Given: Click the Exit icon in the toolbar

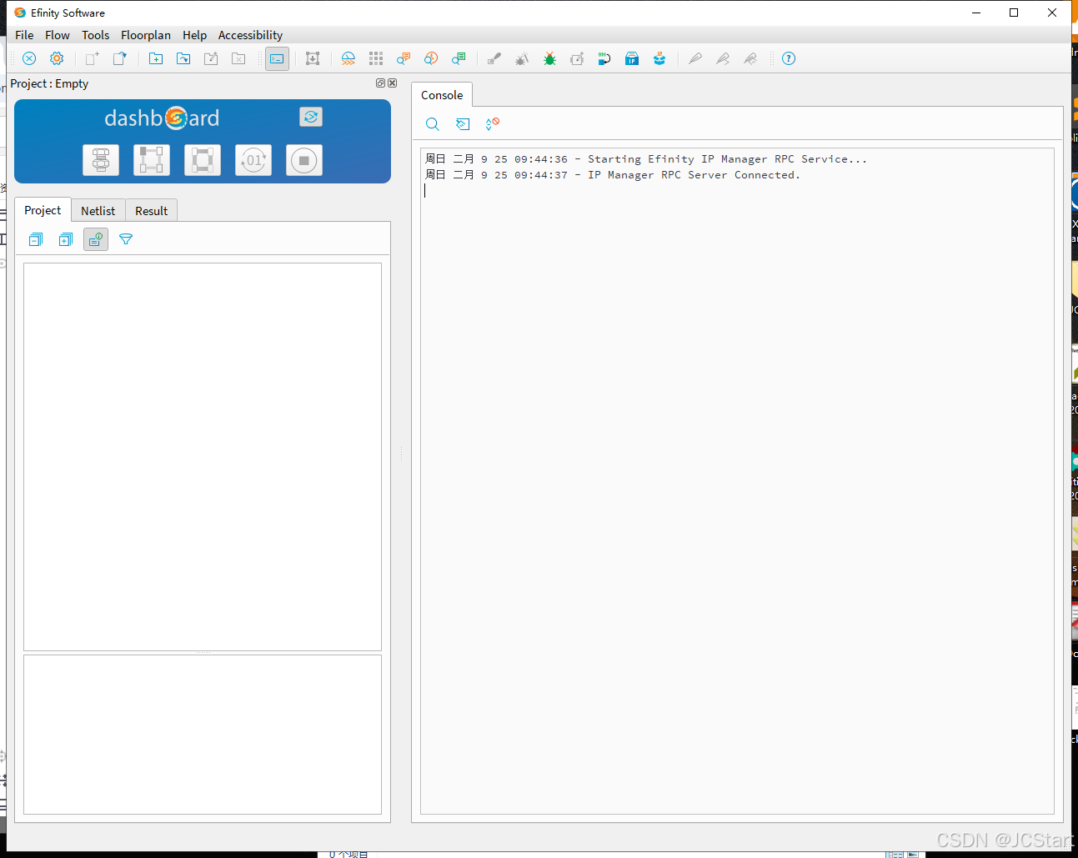Looking at the screenshot, I should [x=29, y=58].
